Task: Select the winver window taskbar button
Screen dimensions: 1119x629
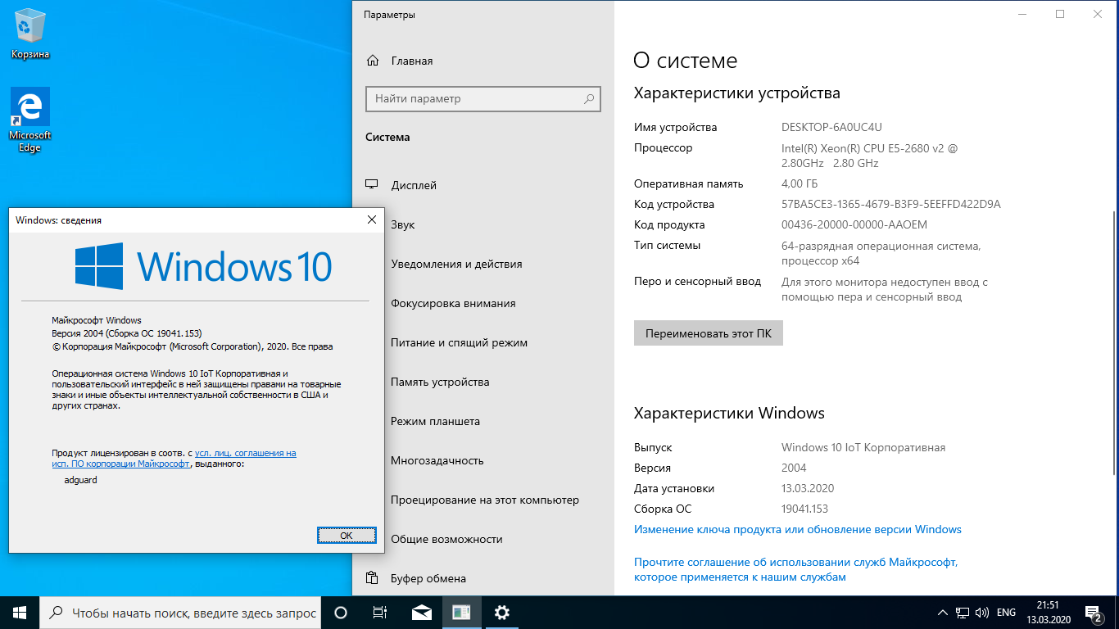Action: (x=461, y=613)
